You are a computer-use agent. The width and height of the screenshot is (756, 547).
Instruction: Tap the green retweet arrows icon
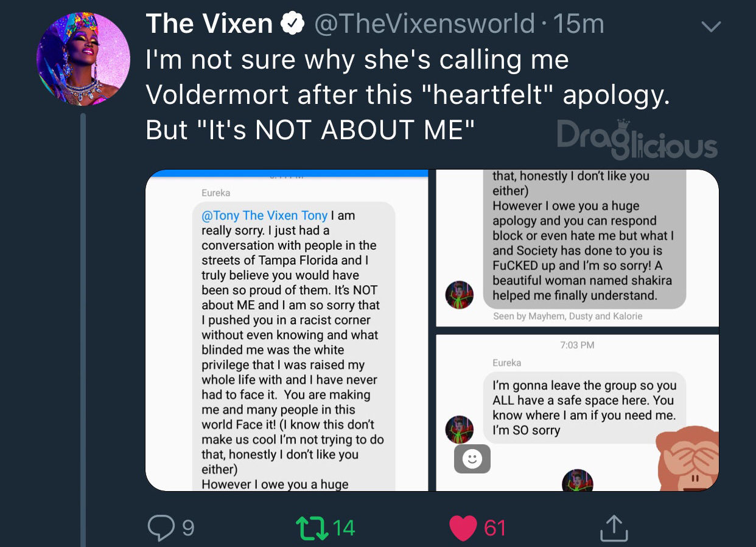(312, 528)
